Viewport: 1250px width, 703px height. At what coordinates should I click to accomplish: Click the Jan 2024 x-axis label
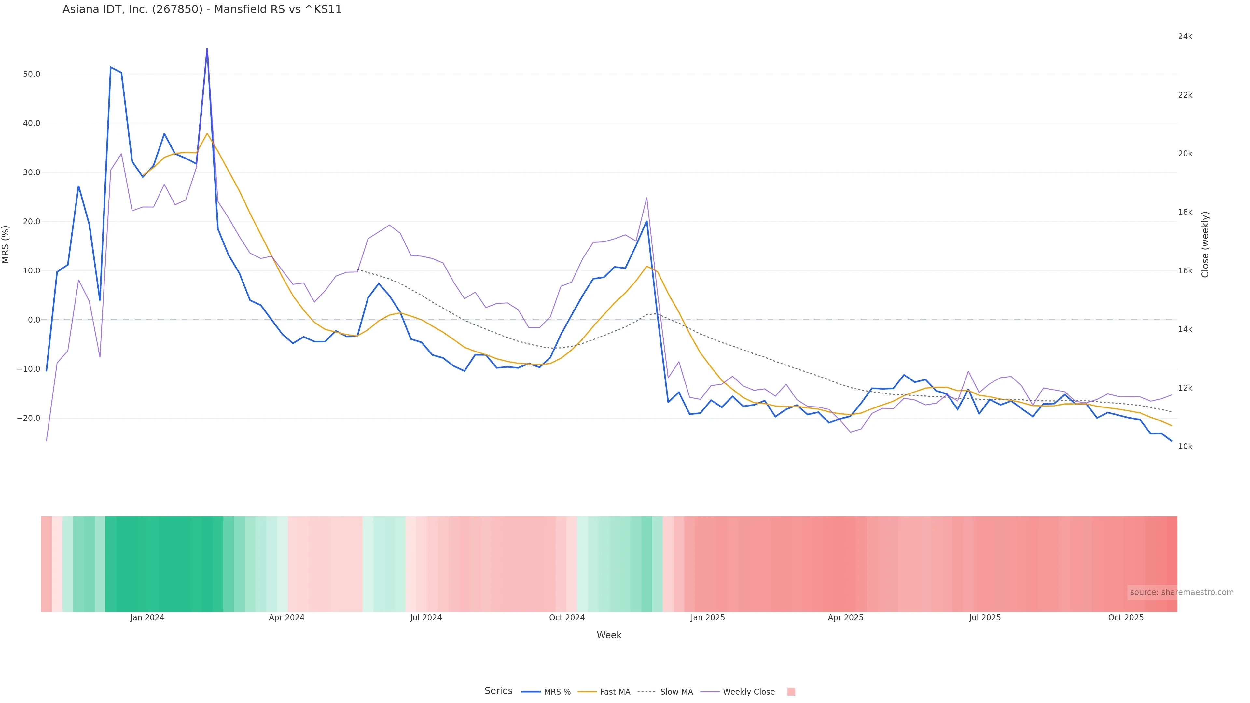tap(147, 618)
